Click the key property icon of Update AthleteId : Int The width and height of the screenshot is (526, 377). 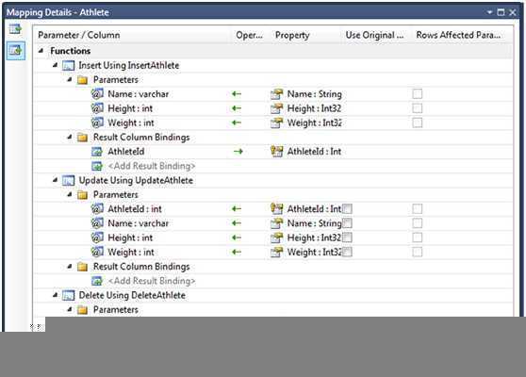coord(277,209)
